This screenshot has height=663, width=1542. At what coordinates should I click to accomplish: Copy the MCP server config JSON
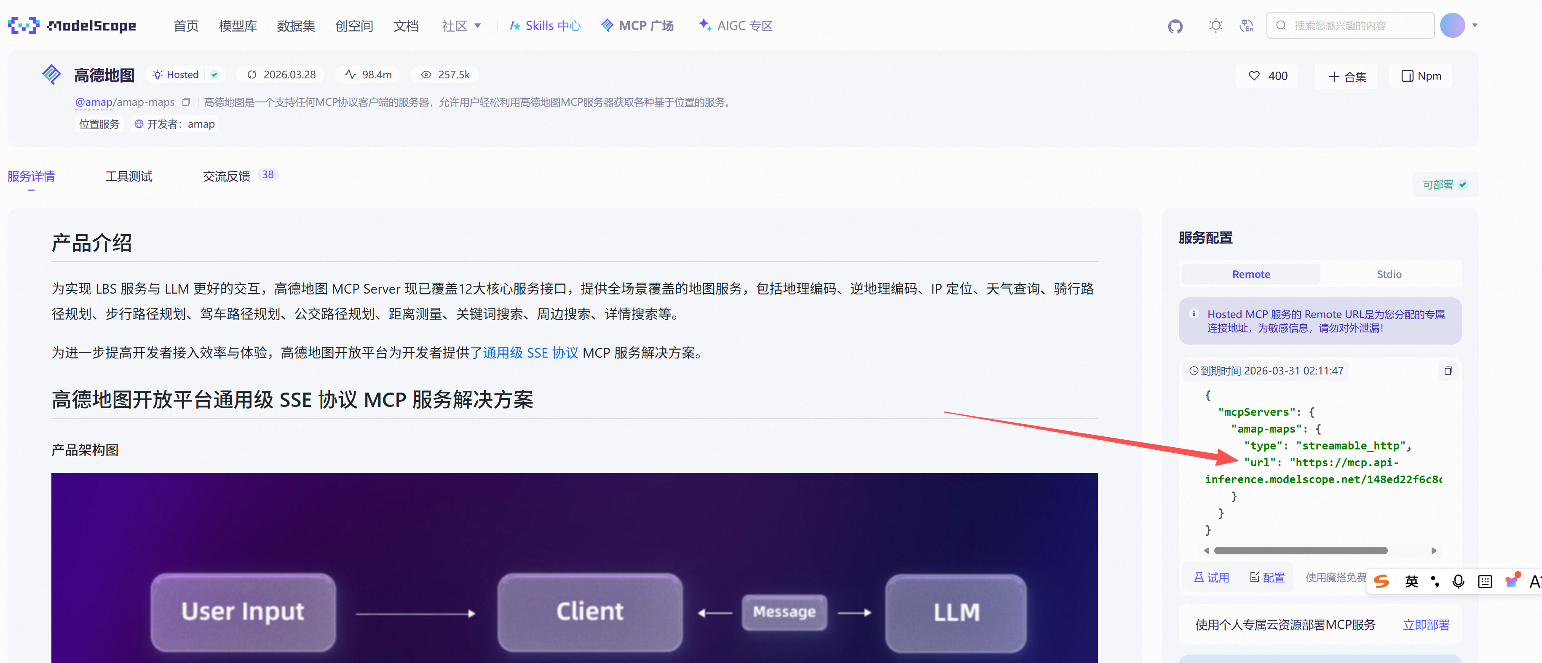pos(1448,371)
